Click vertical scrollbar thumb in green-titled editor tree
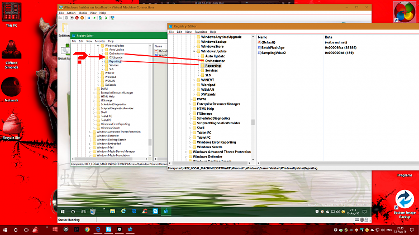 click(150, 142)
